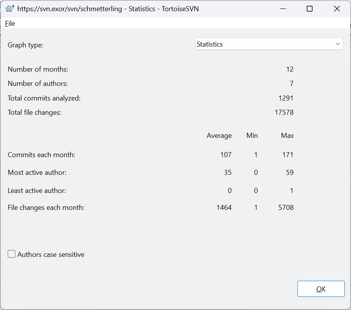
Task: Click the total commits value '1291'
Action: [286, 98]
